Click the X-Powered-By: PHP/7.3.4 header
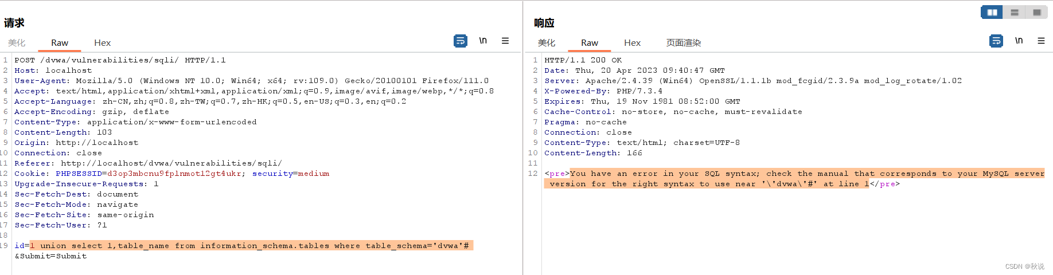 603,91
